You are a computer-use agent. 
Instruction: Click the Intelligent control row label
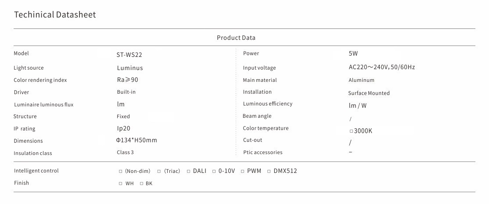pyautogui.click(x=36, y=171)
